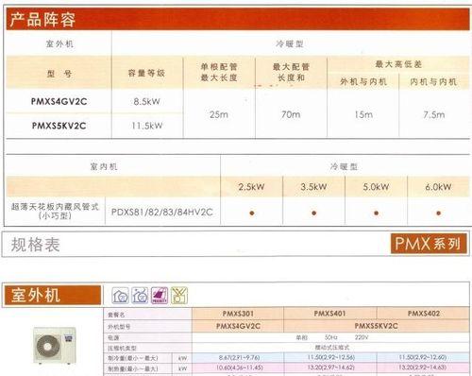
Task: Click the dot under 6.0kW
Action: [439, 214]
